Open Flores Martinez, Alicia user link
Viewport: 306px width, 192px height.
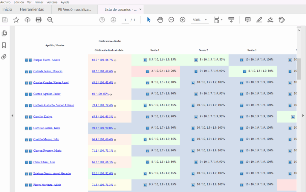tap(47, 185)
